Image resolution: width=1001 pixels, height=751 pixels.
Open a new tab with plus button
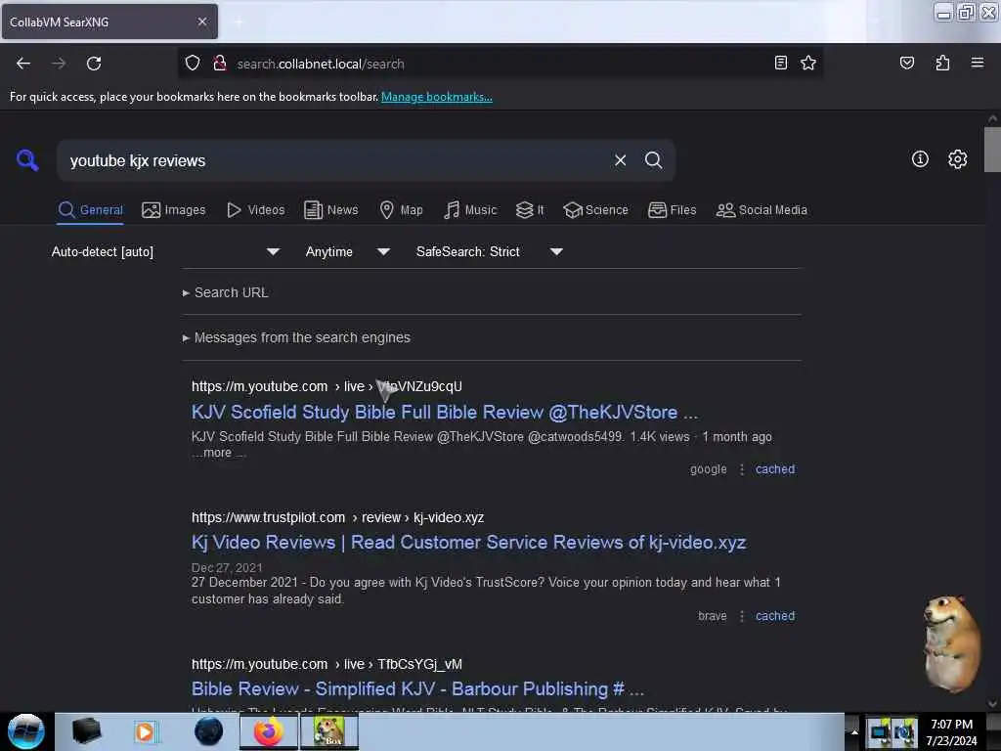[239, 22]
